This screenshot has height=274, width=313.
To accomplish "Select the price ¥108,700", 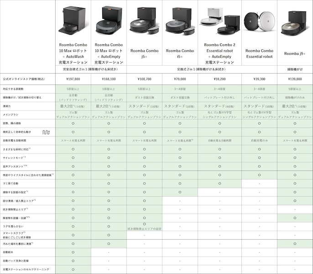I will click(x=144, y=79).
